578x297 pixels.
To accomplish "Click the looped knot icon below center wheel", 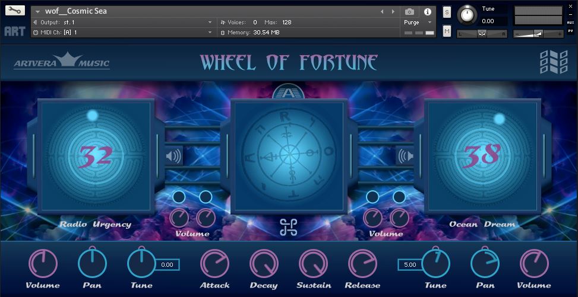I will point(288,227).
